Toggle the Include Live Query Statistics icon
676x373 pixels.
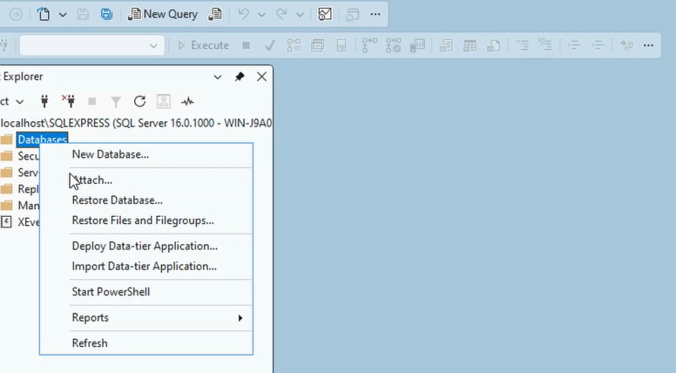393,45
